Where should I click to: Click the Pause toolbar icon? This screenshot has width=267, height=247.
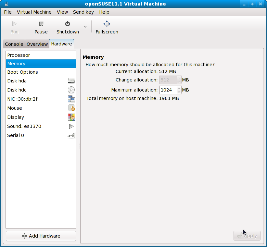pyautogui.click(x=41, y=24)
